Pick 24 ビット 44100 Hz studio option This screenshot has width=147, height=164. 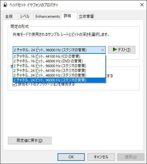coord(59,71)
